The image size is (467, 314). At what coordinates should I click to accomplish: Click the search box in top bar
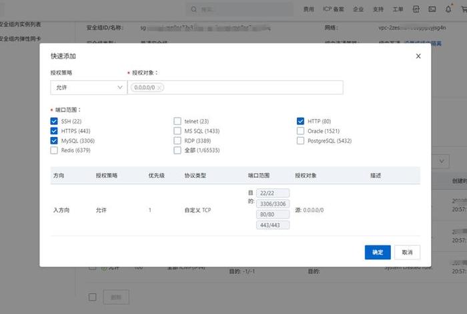click(240, 9)
